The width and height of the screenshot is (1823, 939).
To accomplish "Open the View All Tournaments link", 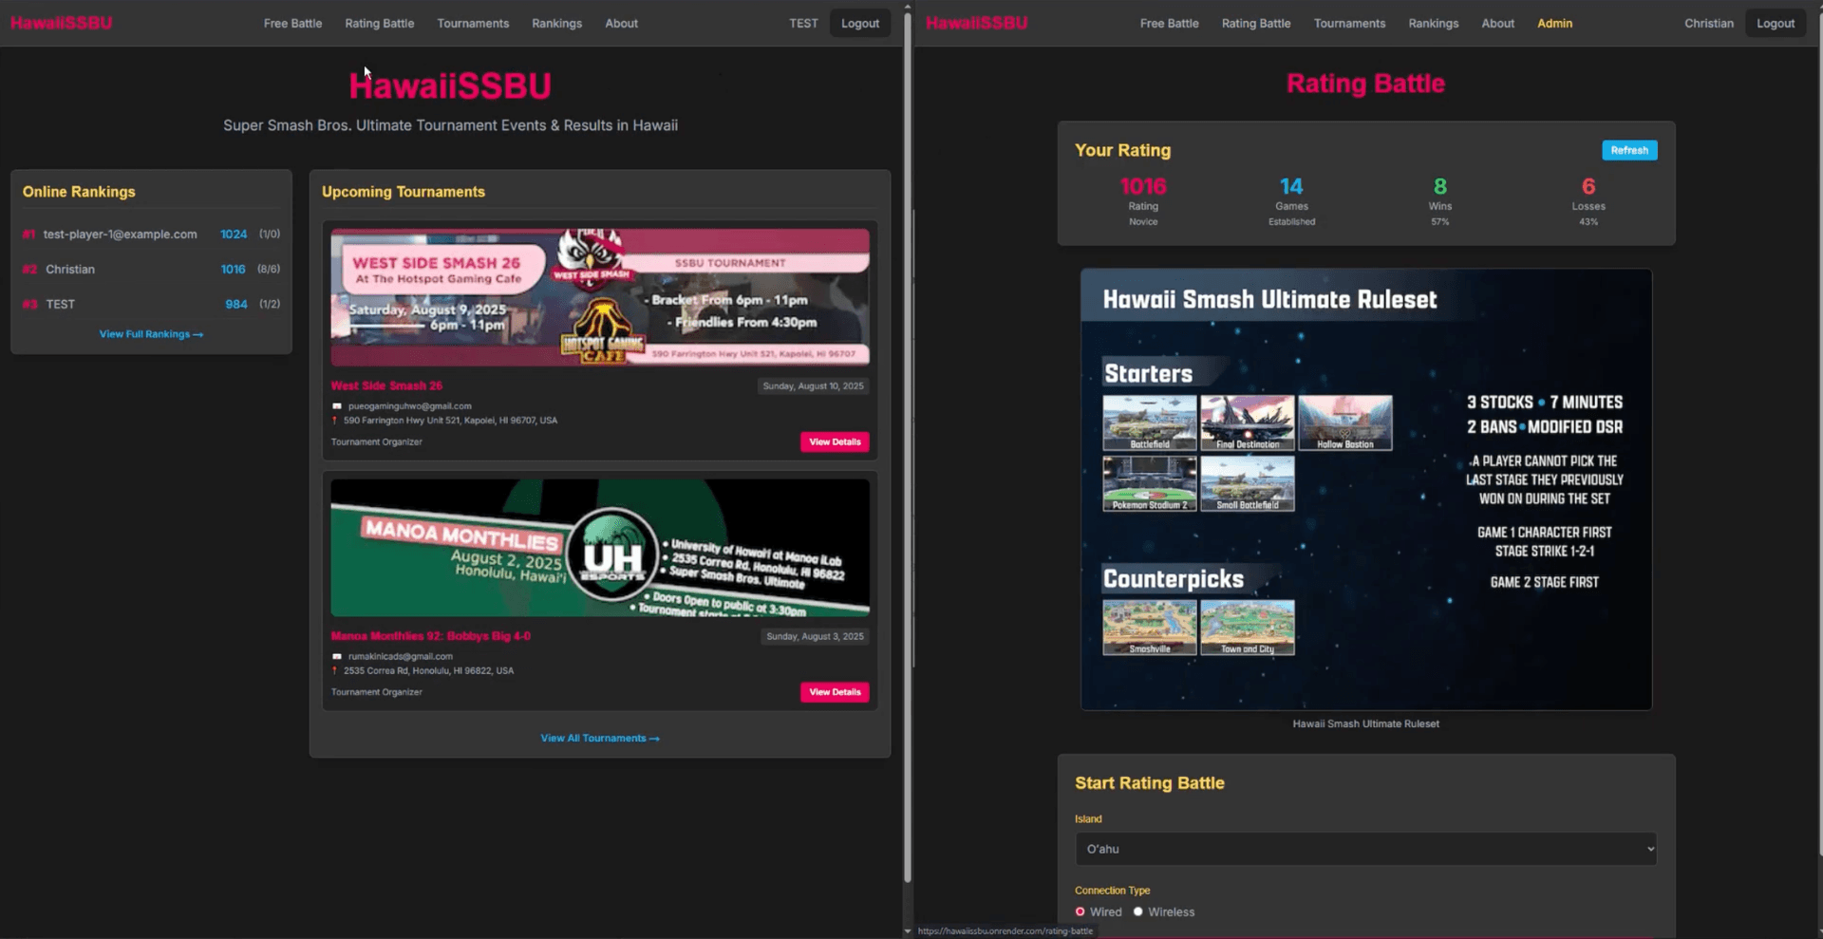I will point(600,739).
